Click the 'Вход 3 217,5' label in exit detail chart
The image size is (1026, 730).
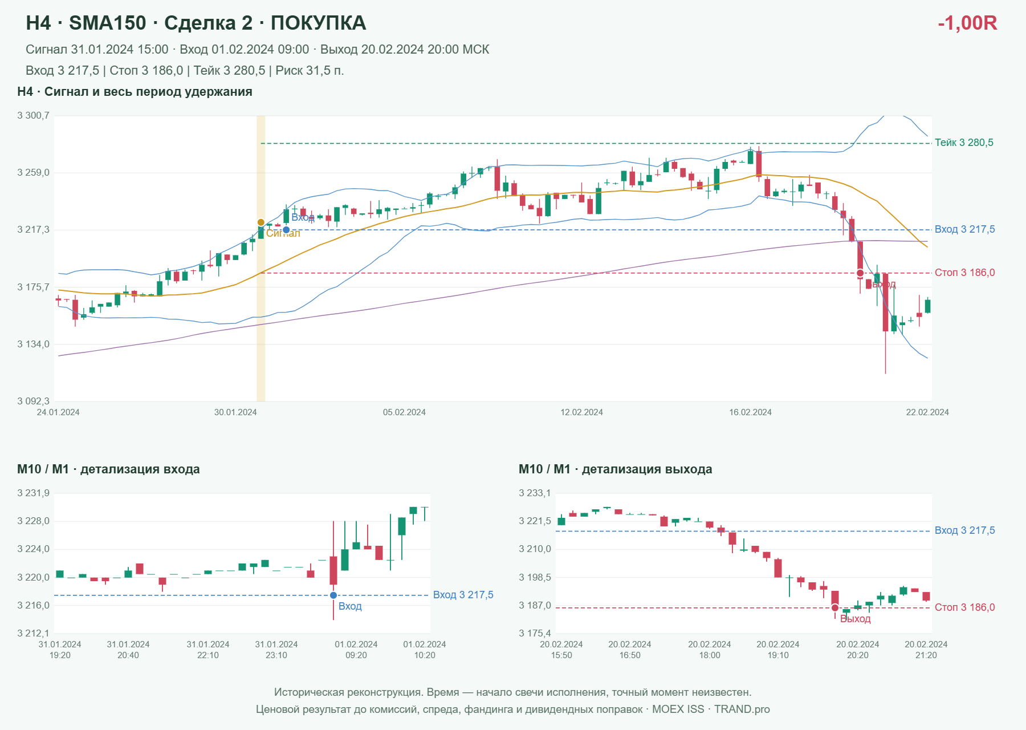point(964,530)
